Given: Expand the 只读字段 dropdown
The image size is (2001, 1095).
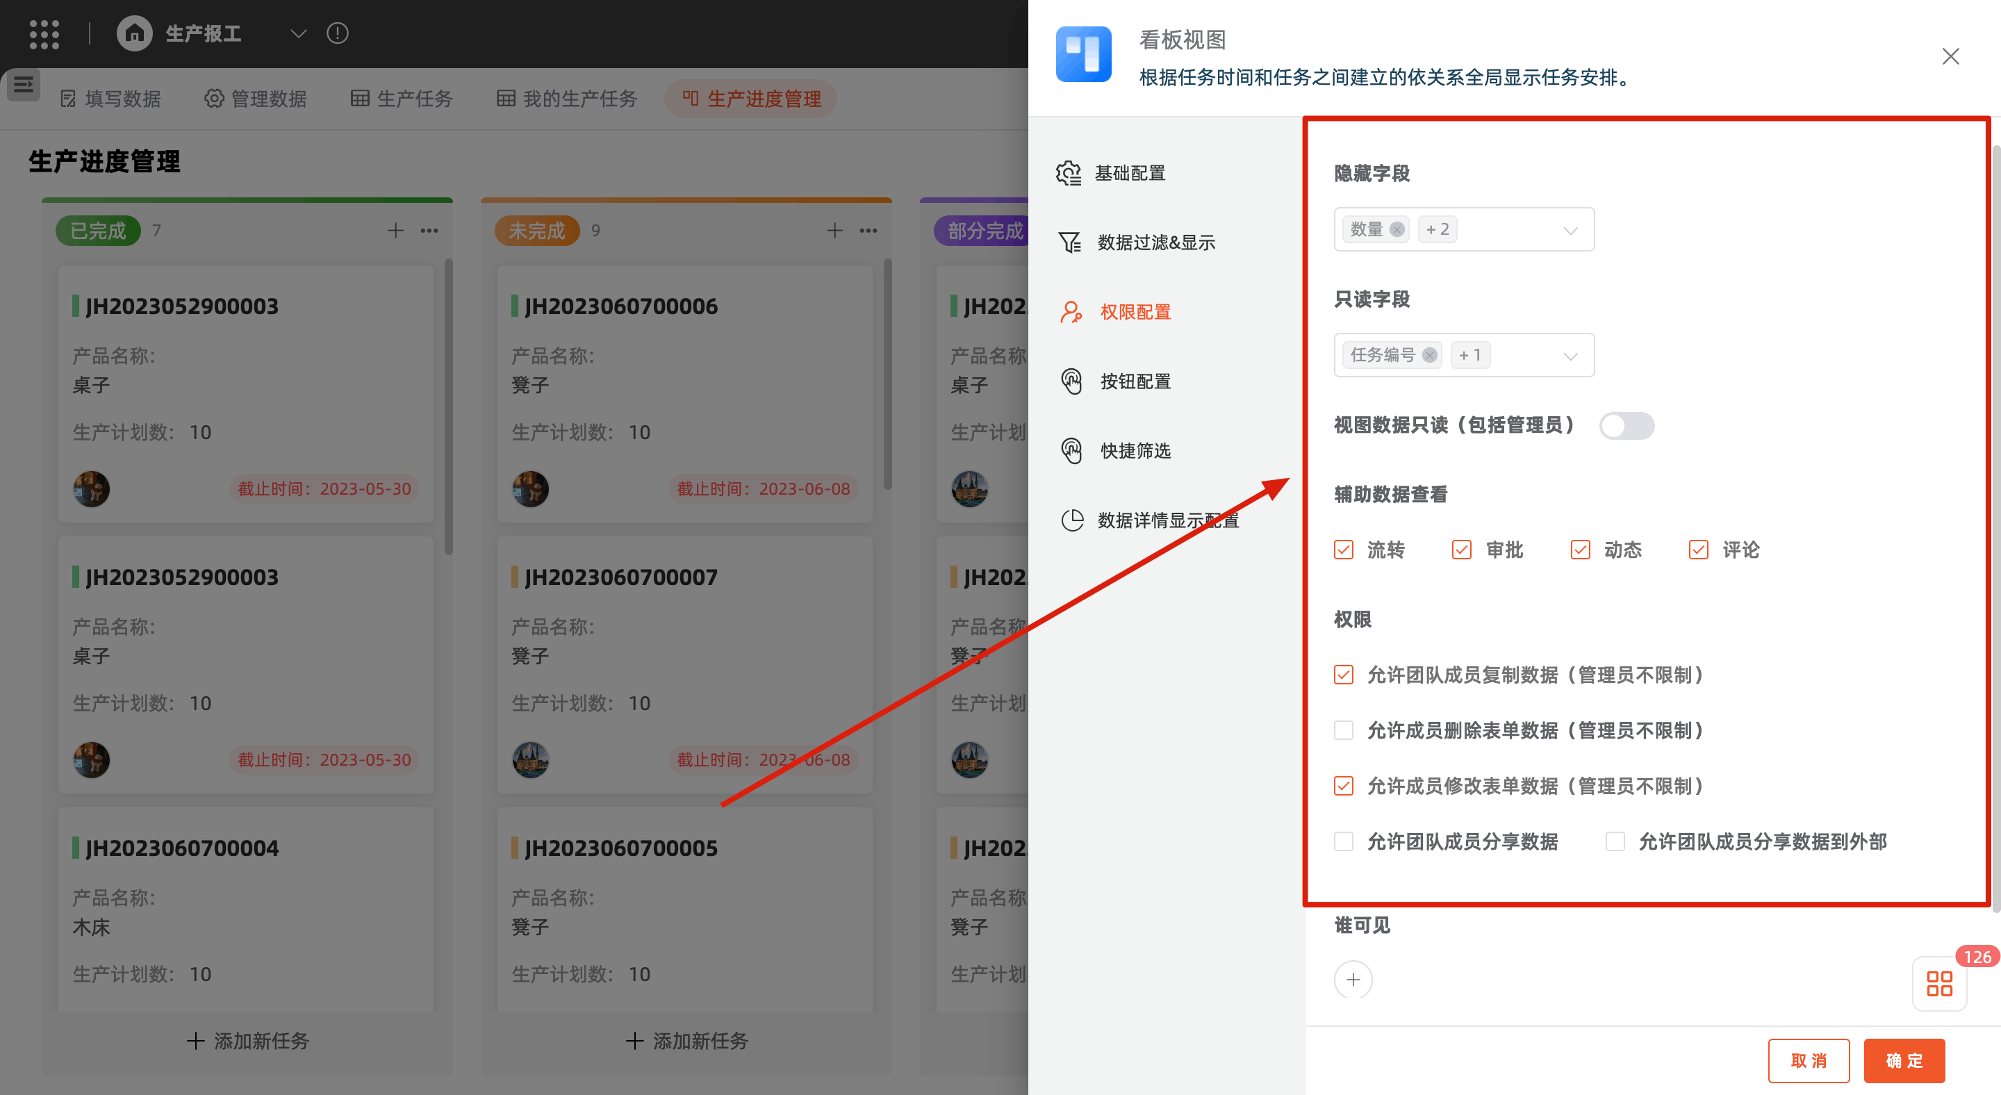Looking at the screenshot, I should [1570, 356].
